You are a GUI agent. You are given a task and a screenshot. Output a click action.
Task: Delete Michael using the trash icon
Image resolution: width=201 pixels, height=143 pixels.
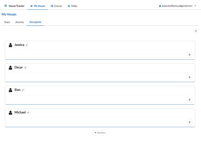pos(189,122)
